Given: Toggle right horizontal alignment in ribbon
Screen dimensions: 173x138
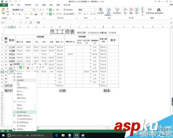Looking at the screenshot, I should [53, 14].
